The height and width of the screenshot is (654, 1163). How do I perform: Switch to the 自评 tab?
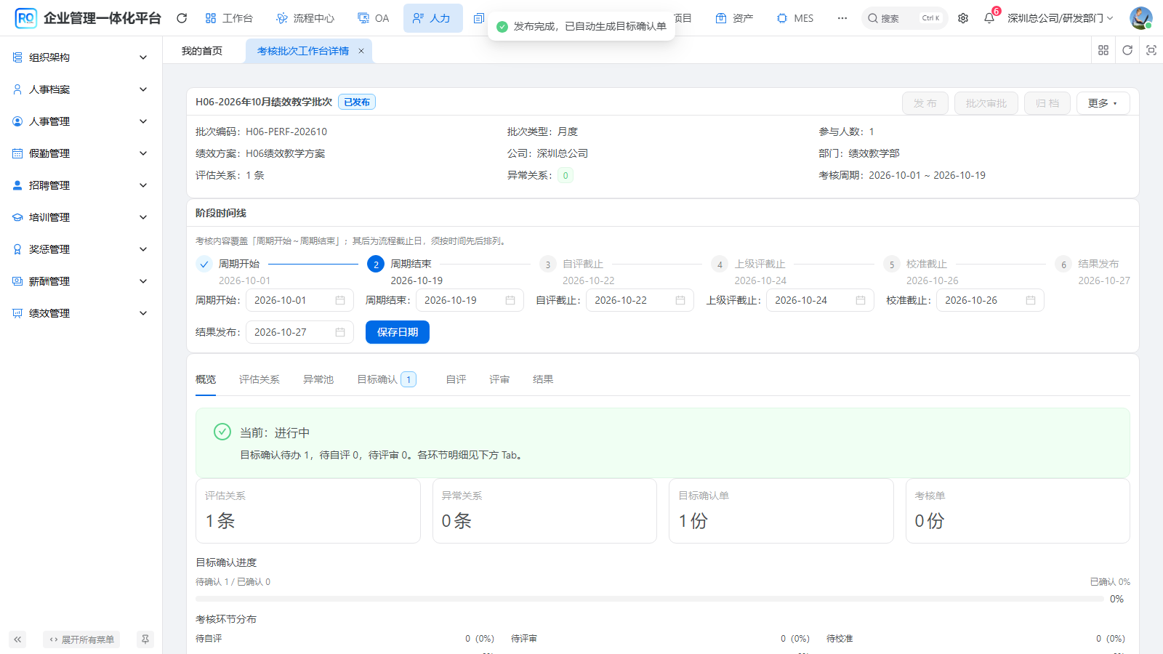pos(456,379)
